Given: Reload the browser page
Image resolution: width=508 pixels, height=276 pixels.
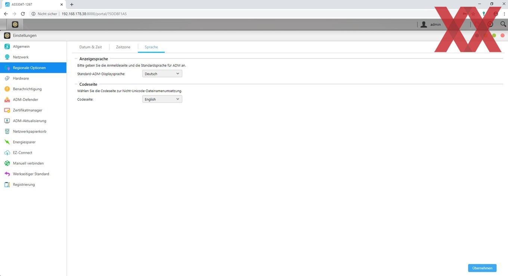Looking at the screenshot, I should click(23, 14).
